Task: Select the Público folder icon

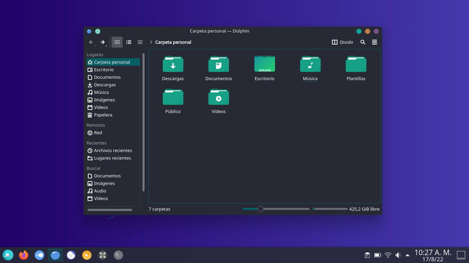Action: [x=173, y=97]
